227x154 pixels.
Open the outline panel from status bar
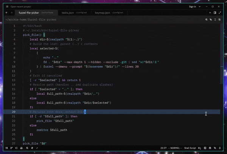coord(16,148)
